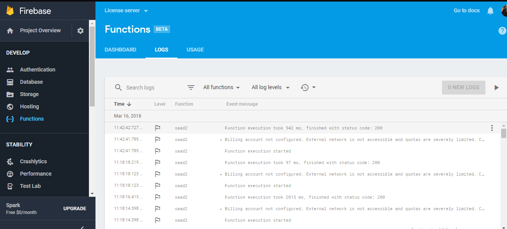Open the USAGE tab
This screenshot has height=229, width=507.
195,50
